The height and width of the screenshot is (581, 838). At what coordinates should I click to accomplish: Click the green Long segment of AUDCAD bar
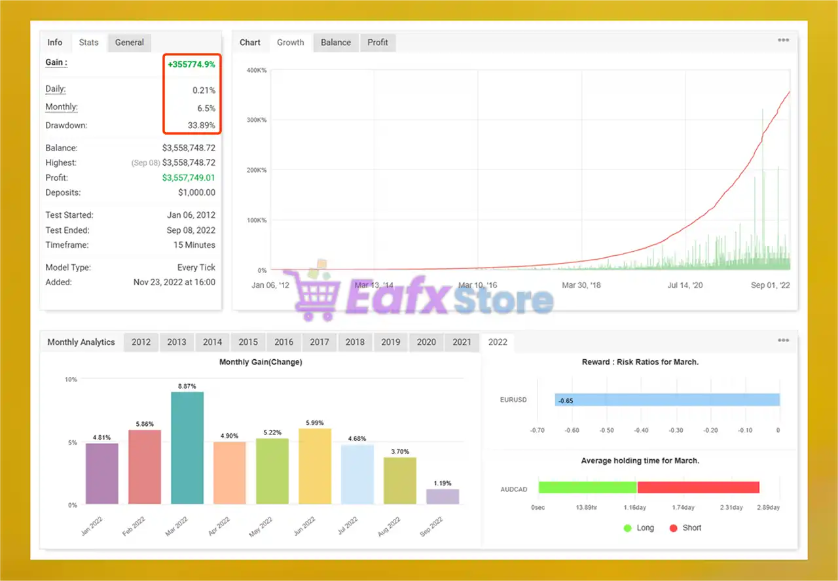click(587, 487)
